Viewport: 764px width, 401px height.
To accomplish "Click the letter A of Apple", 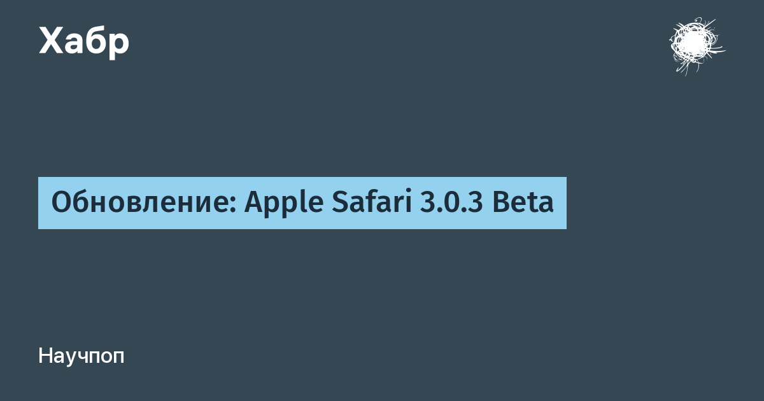I will [x=253, y=202].
